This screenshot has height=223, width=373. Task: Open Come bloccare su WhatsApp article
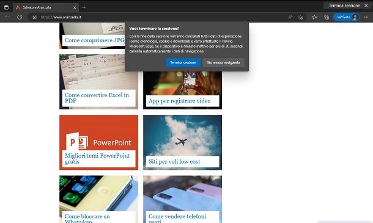click(87, 219)
